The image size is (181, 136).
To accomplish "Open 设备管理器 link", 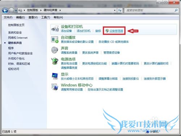I will click(116, 31).
